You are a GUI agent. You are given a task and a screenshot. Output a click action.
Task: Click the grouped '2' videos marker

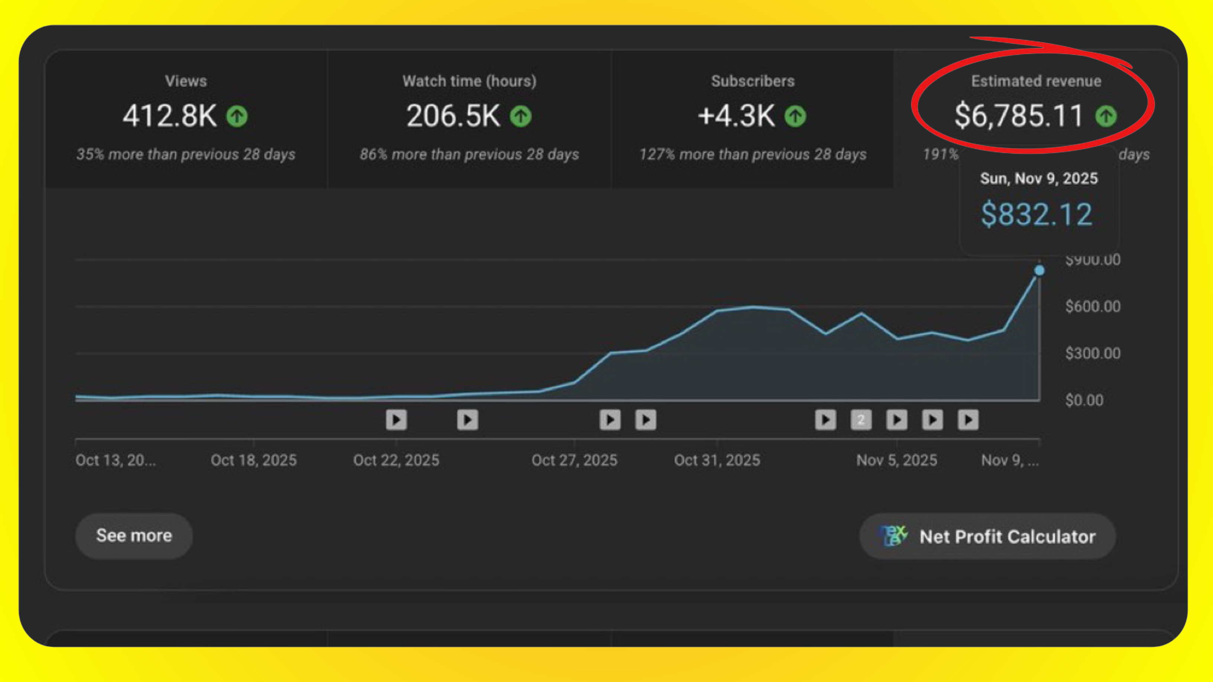[861, 419]
